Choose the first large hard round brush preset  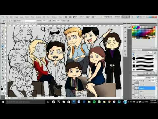[x=143, y=59]
